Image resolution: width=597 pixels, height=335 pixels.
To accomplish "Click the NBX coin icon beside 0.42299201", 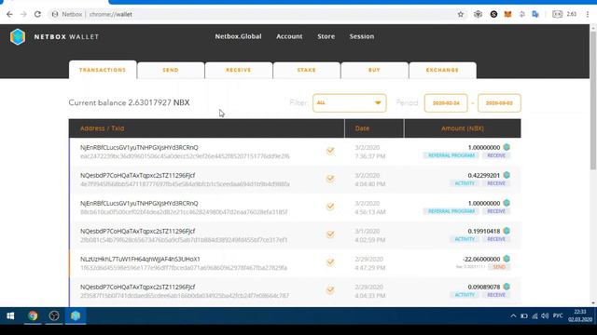I will (x=507, y=175).
